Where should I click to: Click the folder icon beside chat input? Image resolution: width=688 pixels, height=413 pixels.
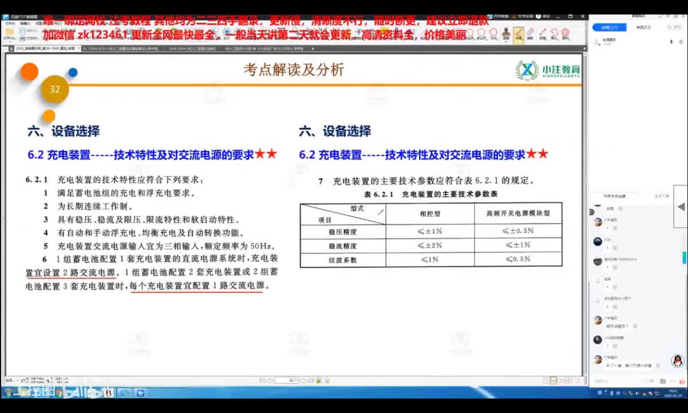[663, 381]
